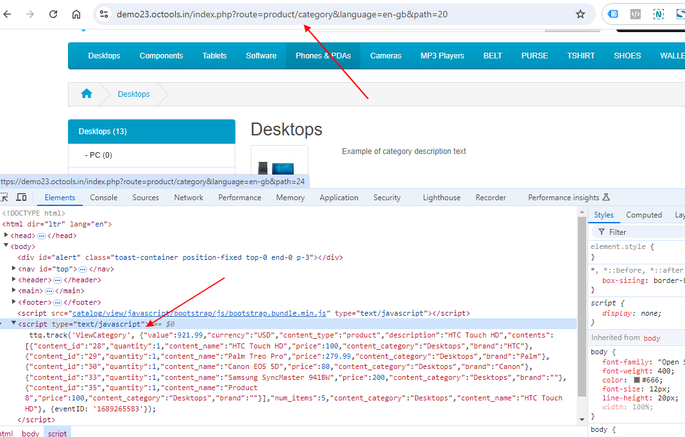The height and width of the screenshot is (437, 685).
Task: Click the browser back arrow
Action: [7, 14]
